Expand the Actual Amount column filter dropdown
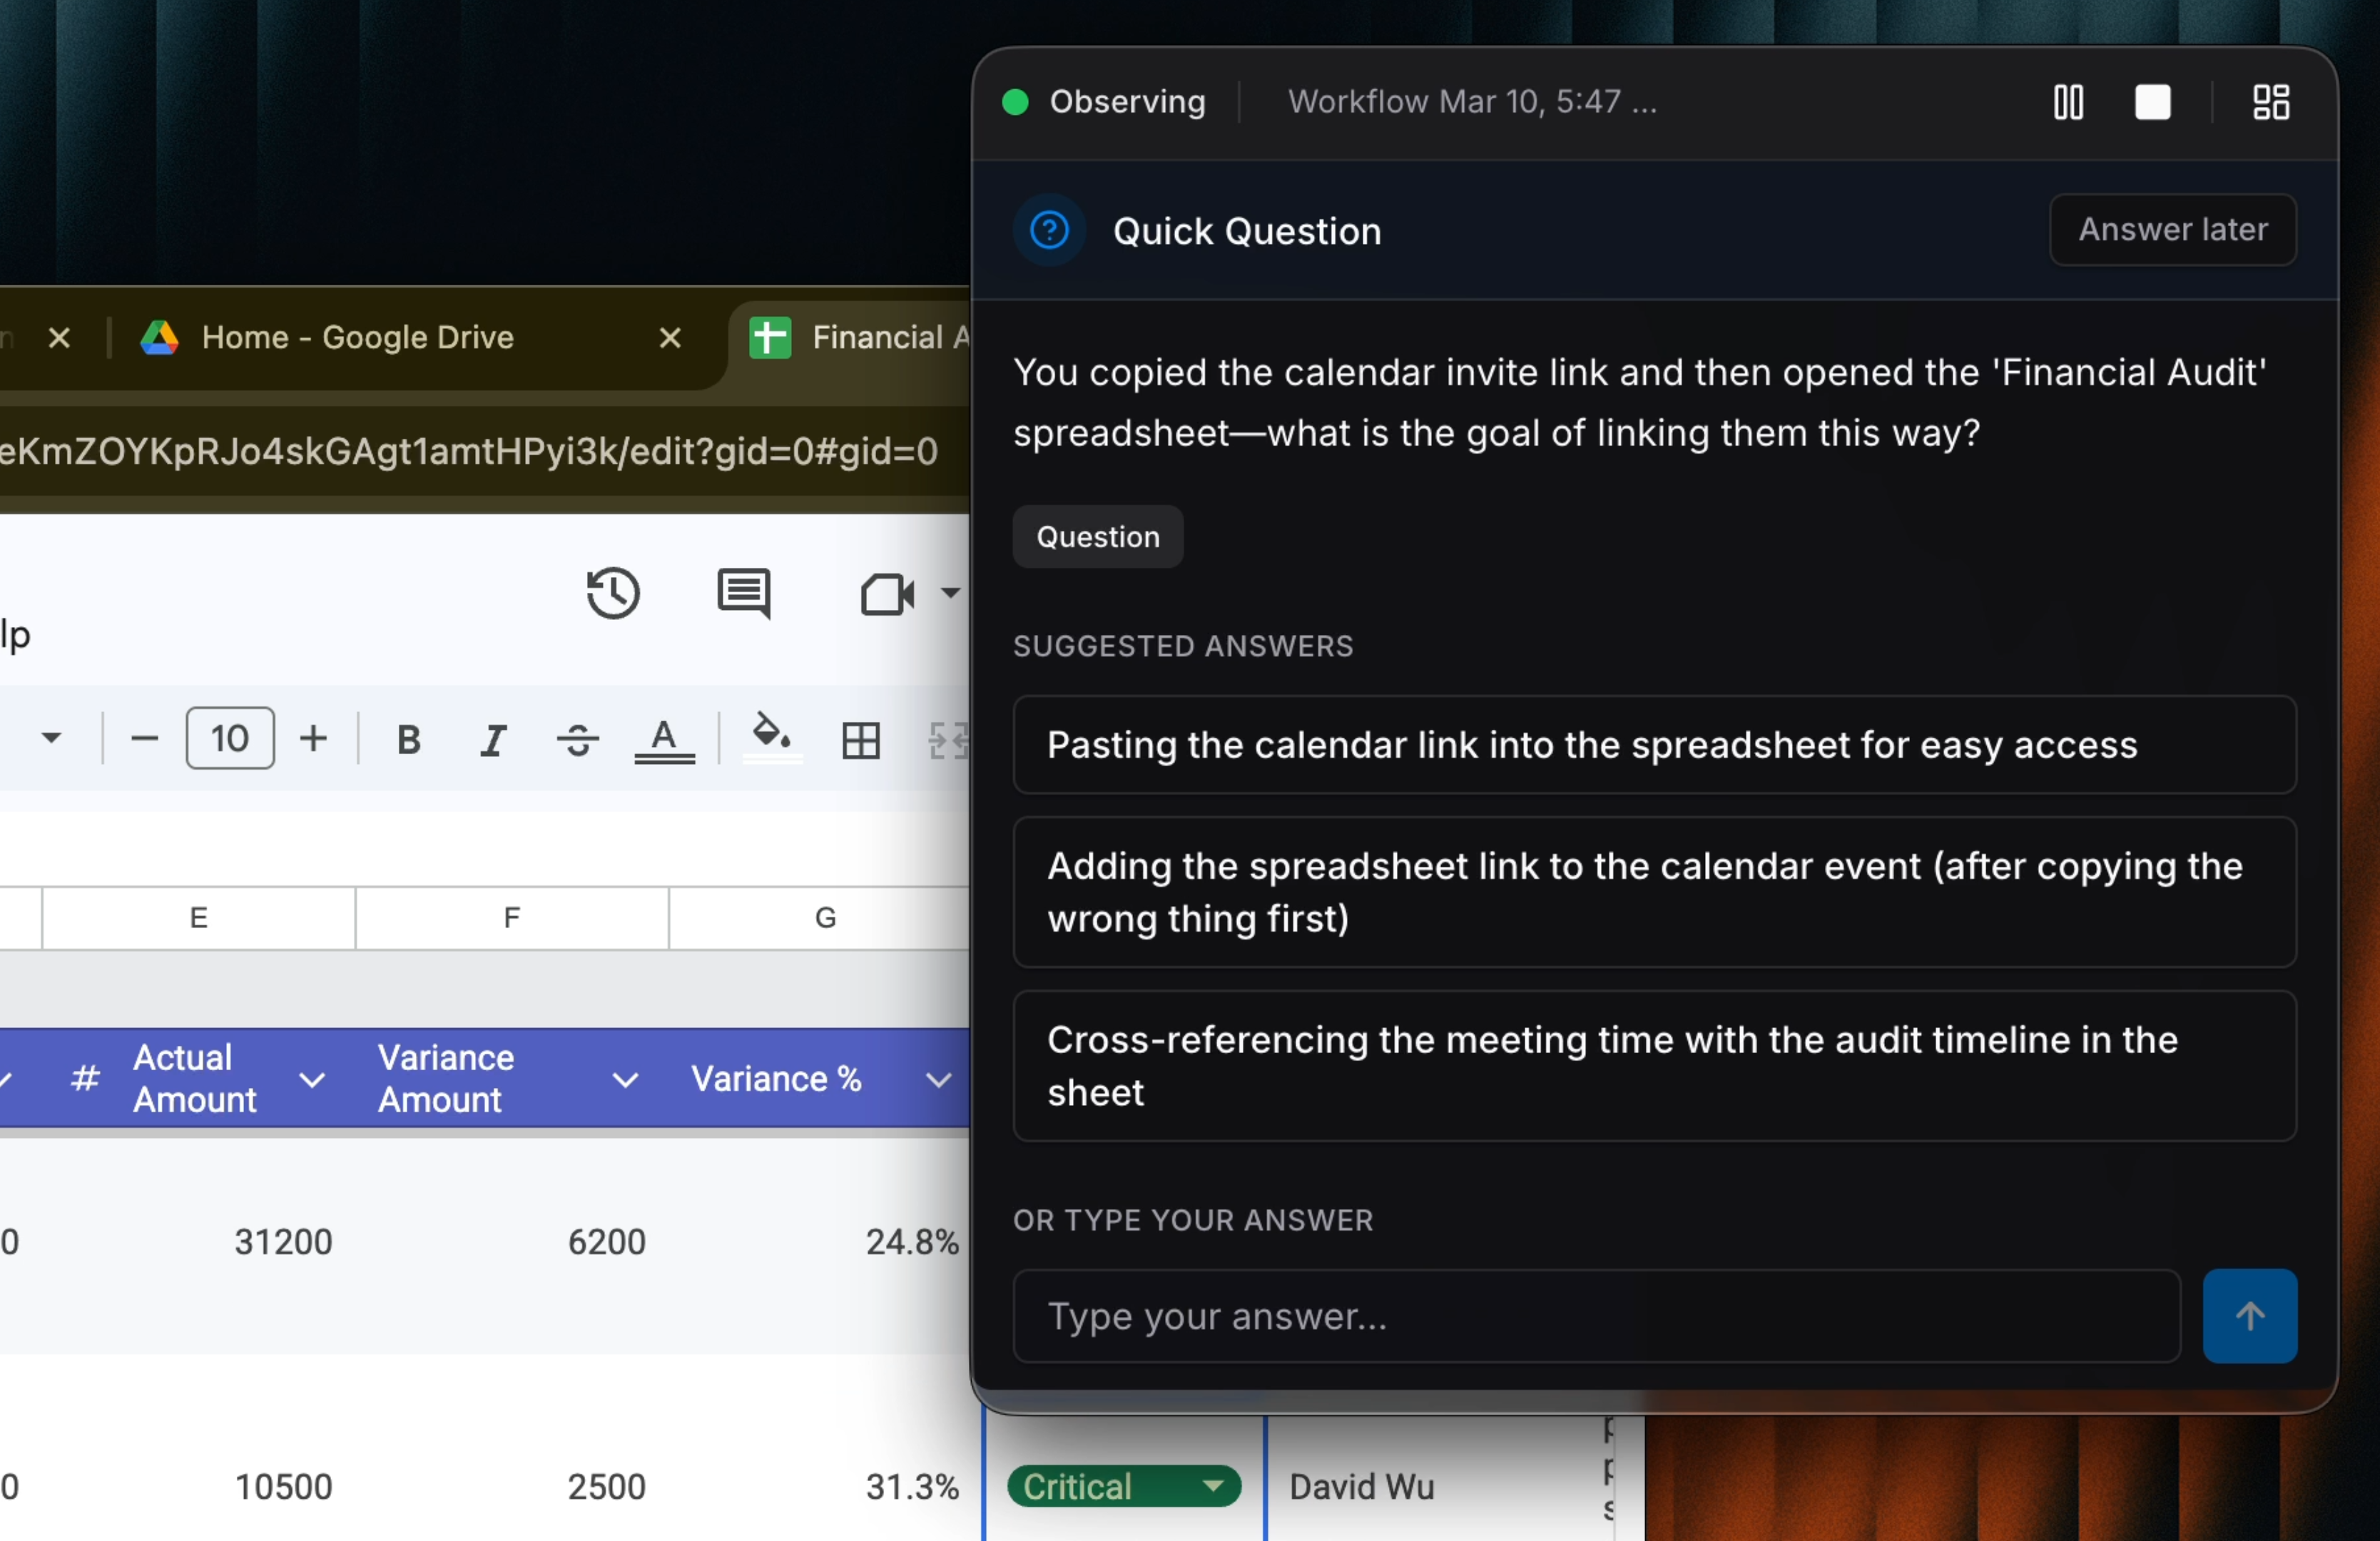This screenshot has height=1541, width=2380. (312, 1079)
